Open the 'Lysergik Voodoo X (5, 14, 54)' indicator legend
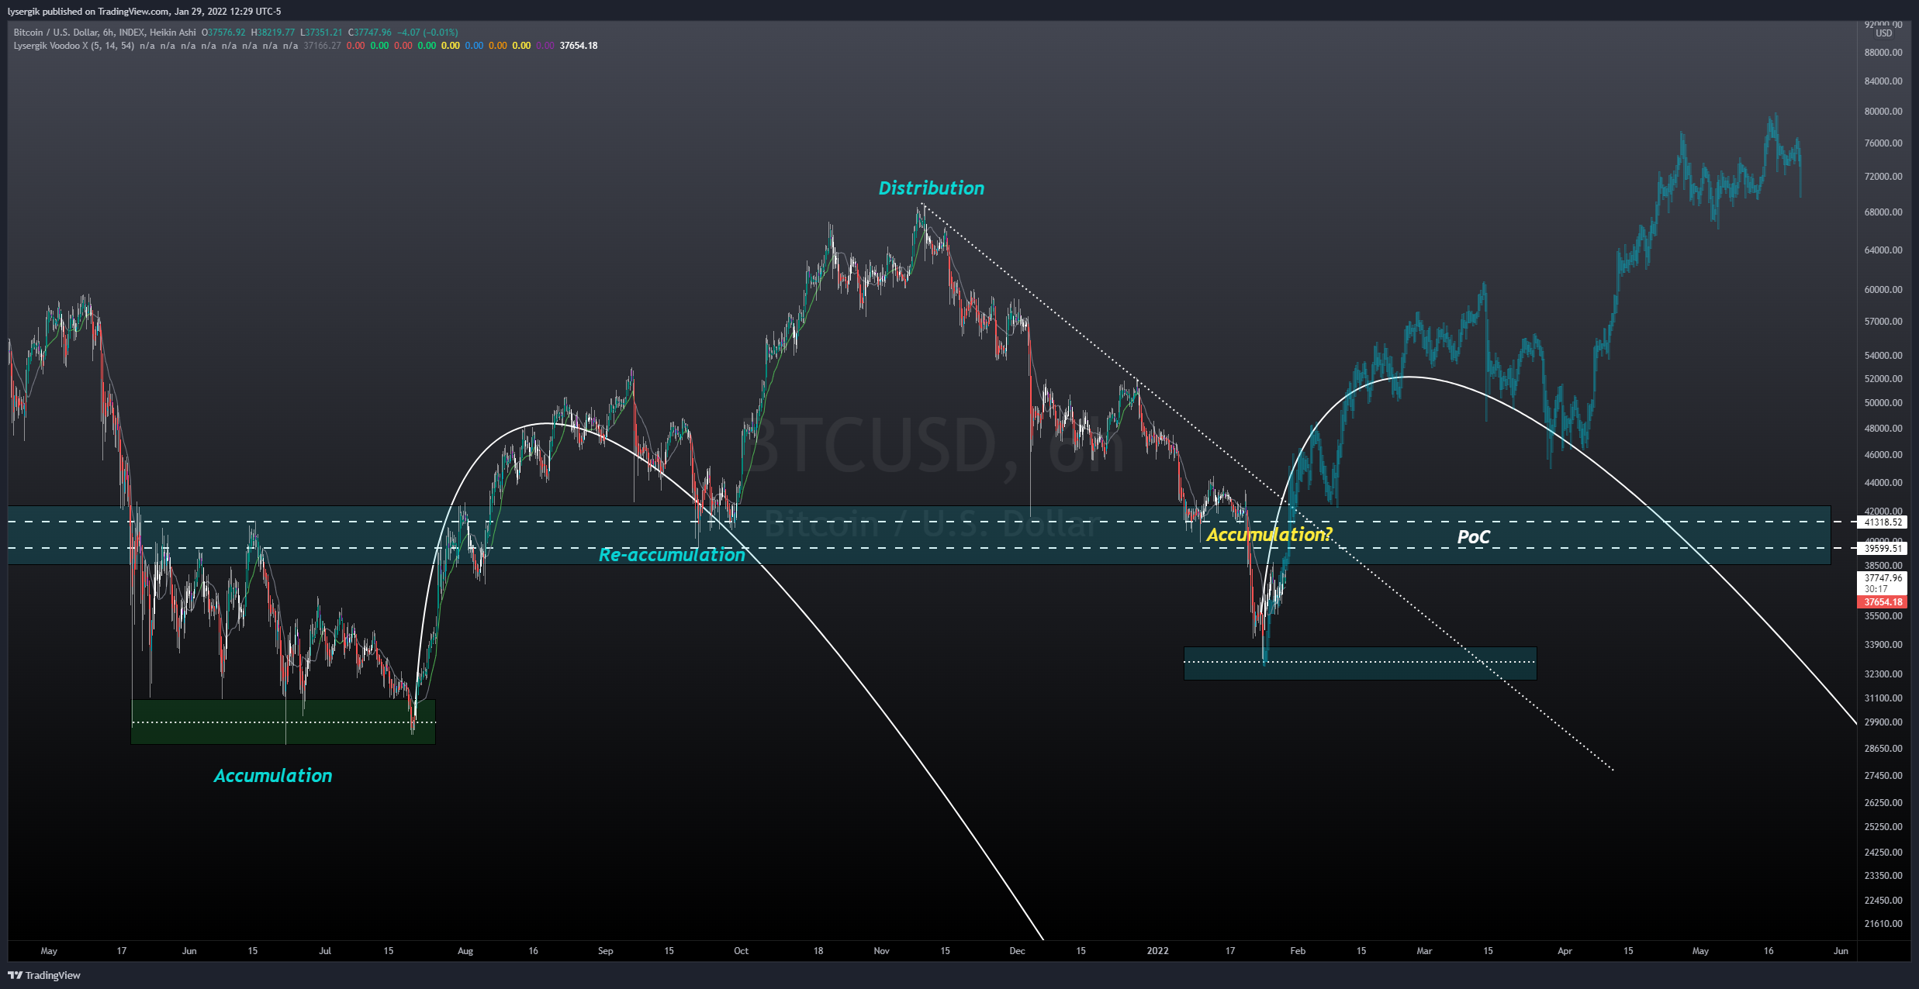 click(74, 46)
